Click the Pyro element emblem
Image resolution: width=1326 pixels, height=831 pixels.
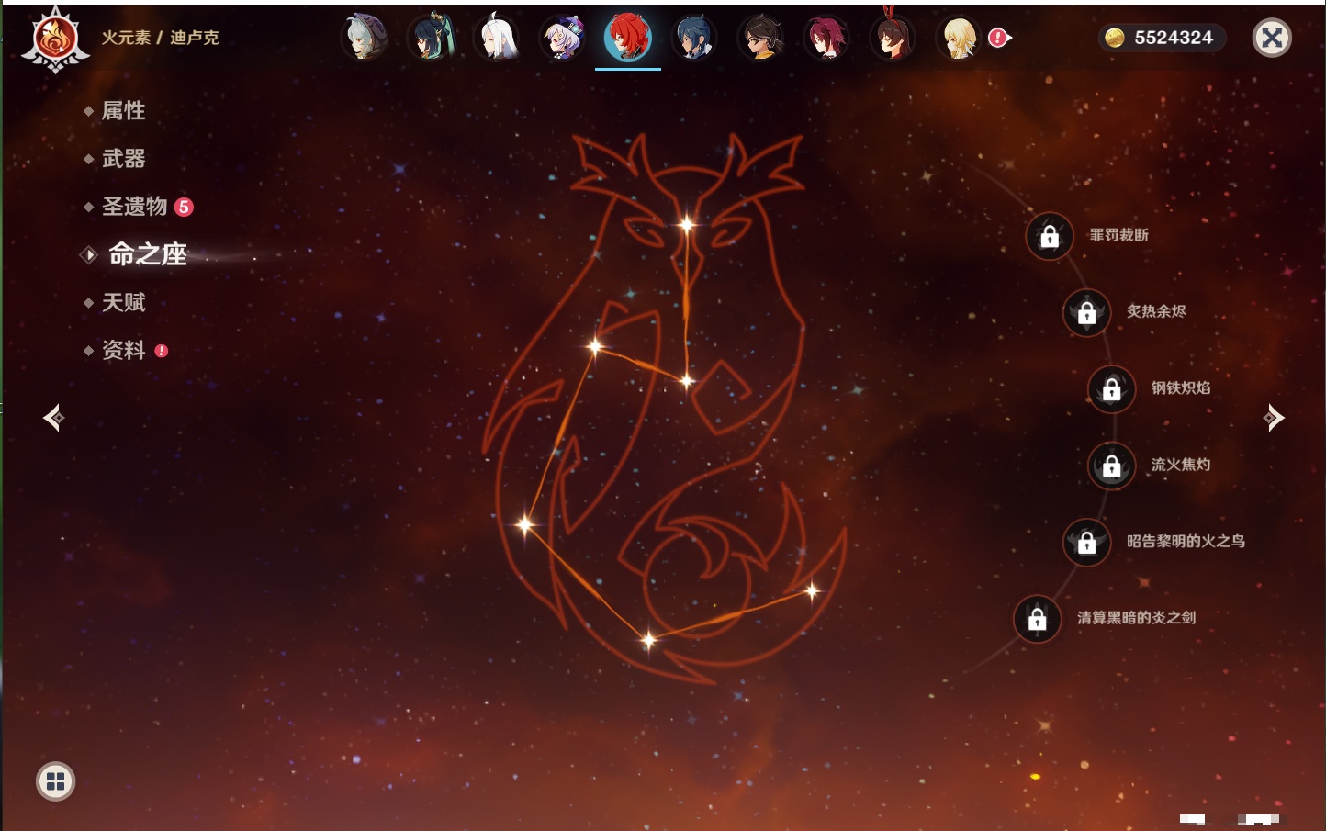point(55,39)
